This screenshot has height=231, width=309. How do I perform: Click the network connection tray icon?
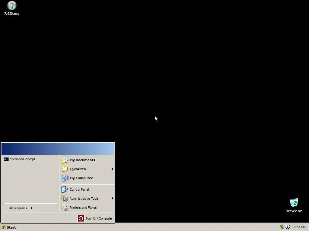click(282, 227)
